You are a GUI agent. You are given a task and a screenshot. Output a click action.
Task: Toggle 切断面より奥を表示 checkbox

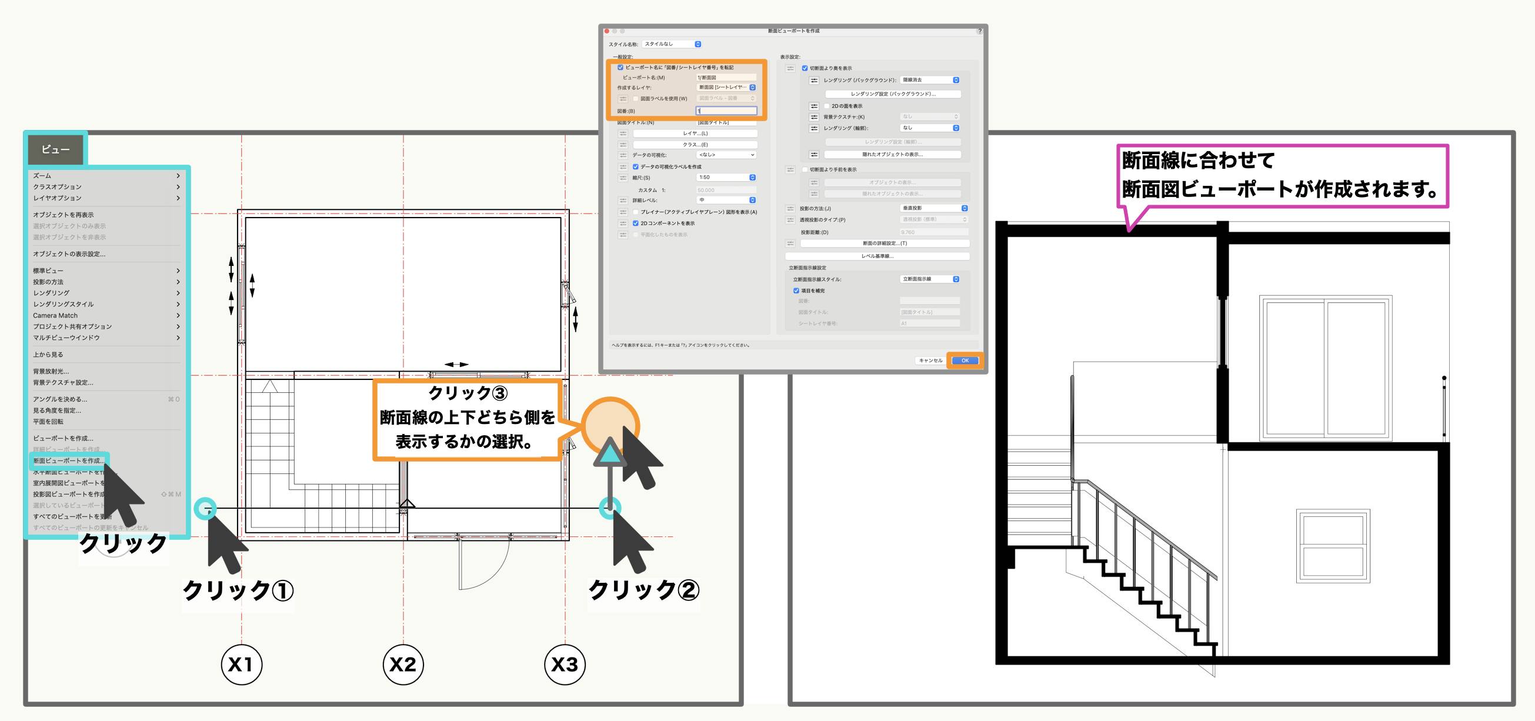pyautogui.click(x=805, y=69)
